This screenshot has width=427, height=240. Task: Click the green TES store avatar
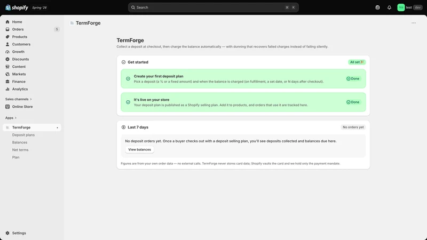401,7
